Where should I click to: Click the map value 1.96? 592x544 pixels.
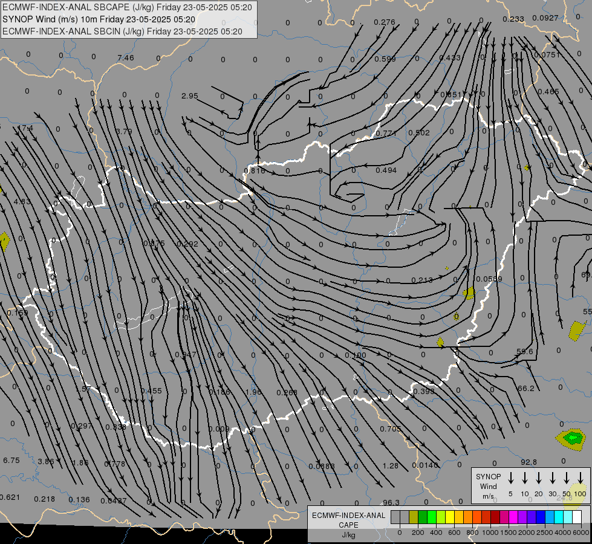(253, 392)
